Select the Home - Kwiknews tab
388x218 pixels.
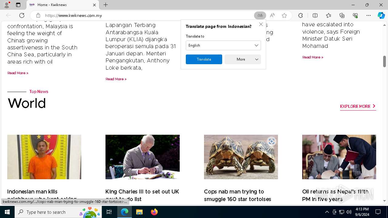(62, 5)
